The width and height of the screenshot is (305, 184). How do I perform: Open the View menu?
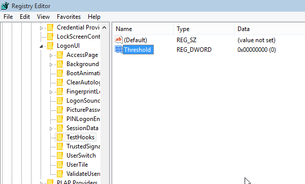43,17
